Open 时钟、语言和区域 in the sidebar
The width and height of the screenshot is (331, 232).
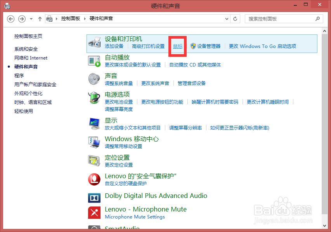pos(33,102)
